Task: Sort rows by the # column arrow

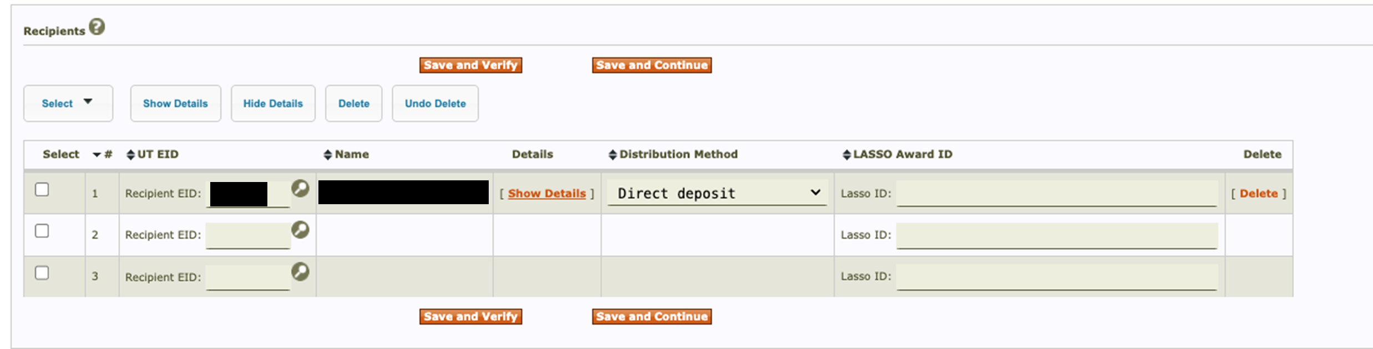Action: click(97, 155)
